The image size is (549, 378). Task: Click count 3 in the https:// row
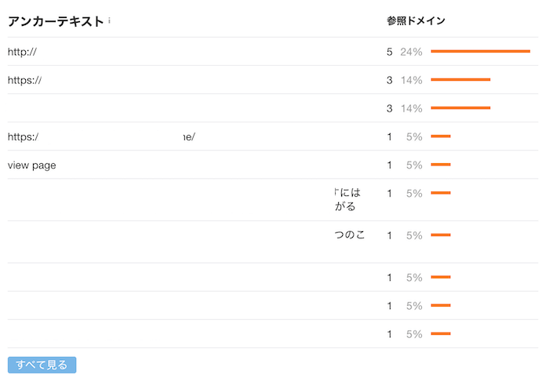[x=389, y=80]
